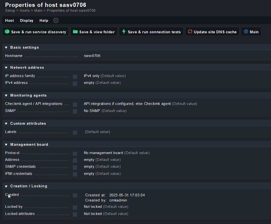This screenshot has width=271, height=224.
Task: Collapse the Network address section
Action: coord(6,68)
